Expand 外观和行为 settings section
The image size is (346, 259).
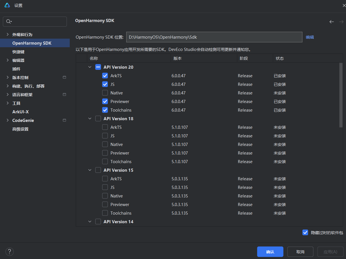(7, 34)
